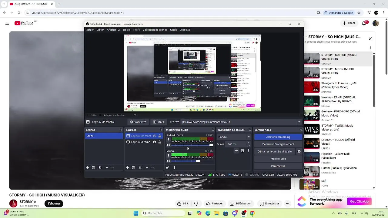Open source properties gear in Sources dock
Image resolution: width=388 pixels, height=218 pixels.
click(140, 167)
